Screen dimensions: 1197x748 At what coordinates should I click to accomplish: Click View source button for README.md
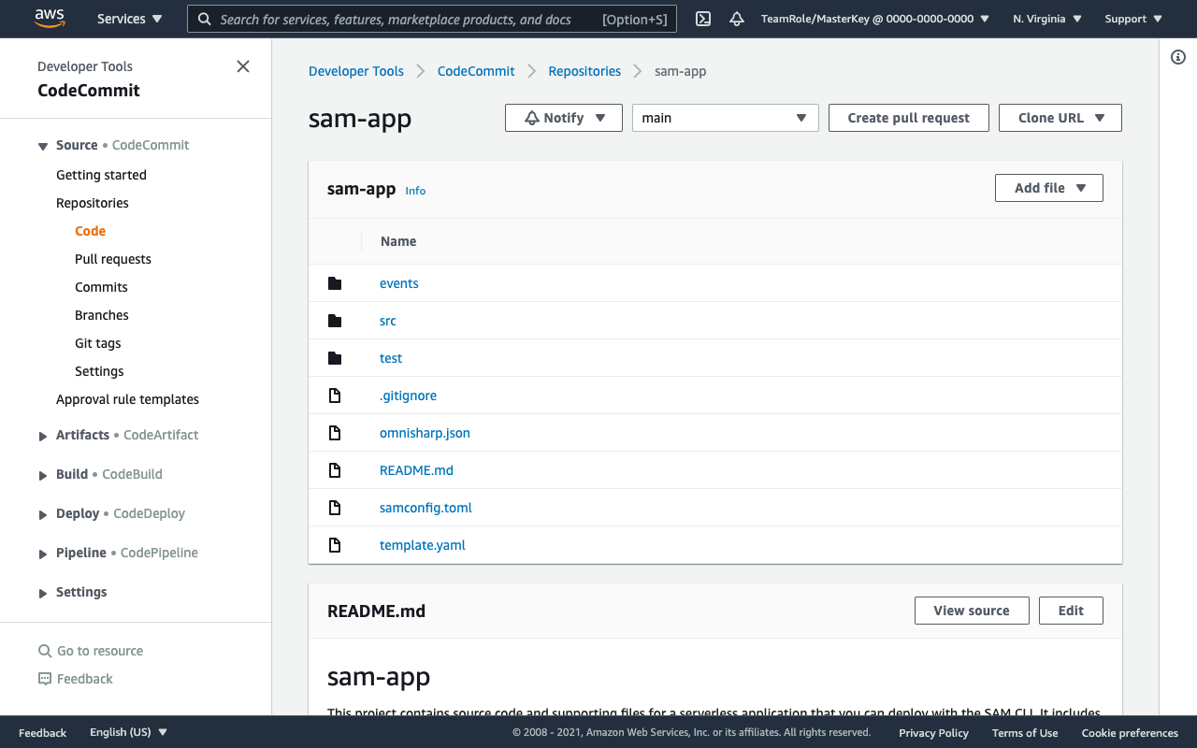click(x=972, y=611)
